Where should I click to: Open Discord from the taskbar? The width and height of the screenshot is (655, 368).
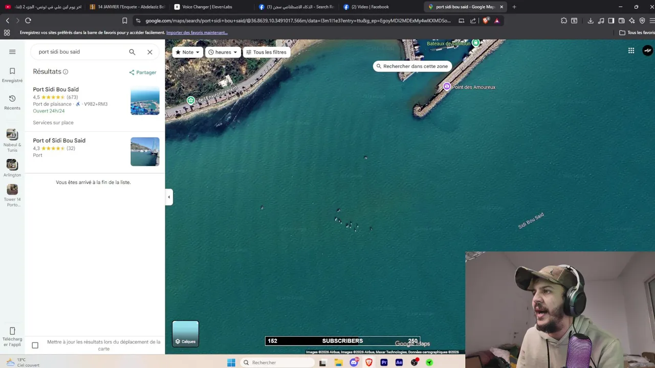[x=354, y=362]
